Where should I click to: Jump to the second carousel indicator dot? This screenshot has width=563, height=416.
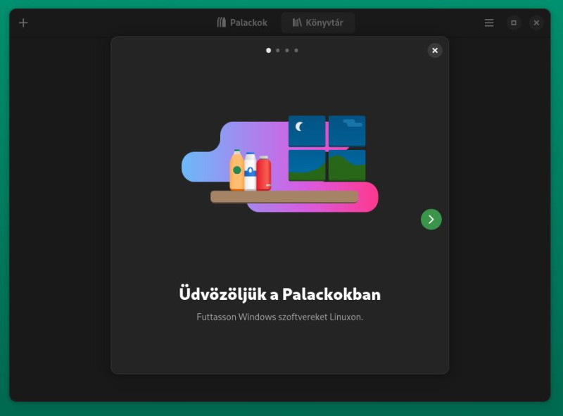[278, 50]
